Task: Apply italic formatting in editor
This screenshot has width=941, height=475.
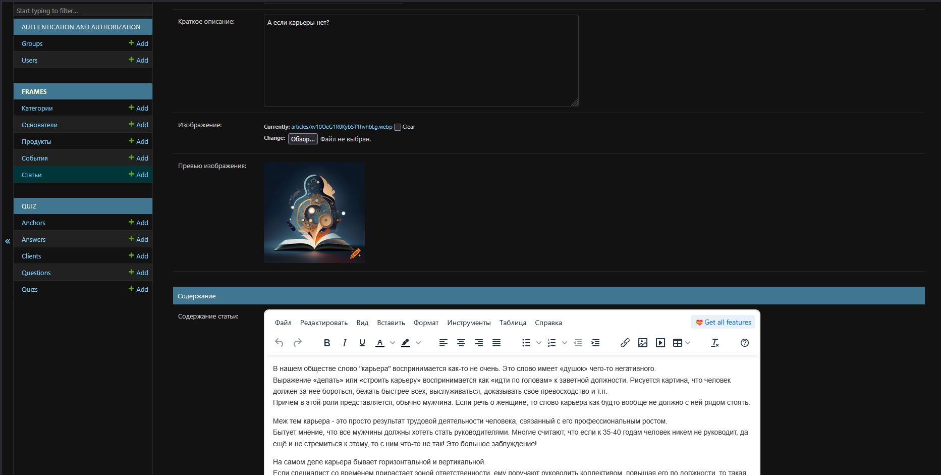Action: (345, 343)
